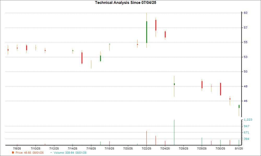The image size is (261, 156).
Task: Click the 7/18/25 date label
Action: click(x=109, y=148)
